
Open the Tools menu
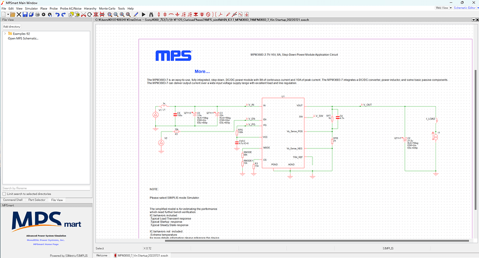[x=121, y=8]
